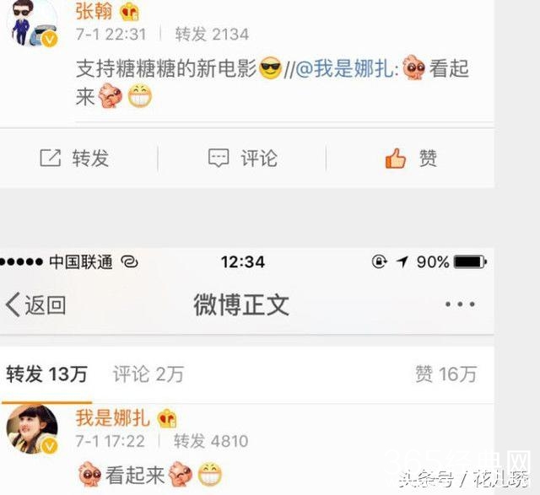This screenshot has width=540, height=495.
Task: Tap the 转发 4810 repost count
Action: pyautogui.click(x=211, y=441)
